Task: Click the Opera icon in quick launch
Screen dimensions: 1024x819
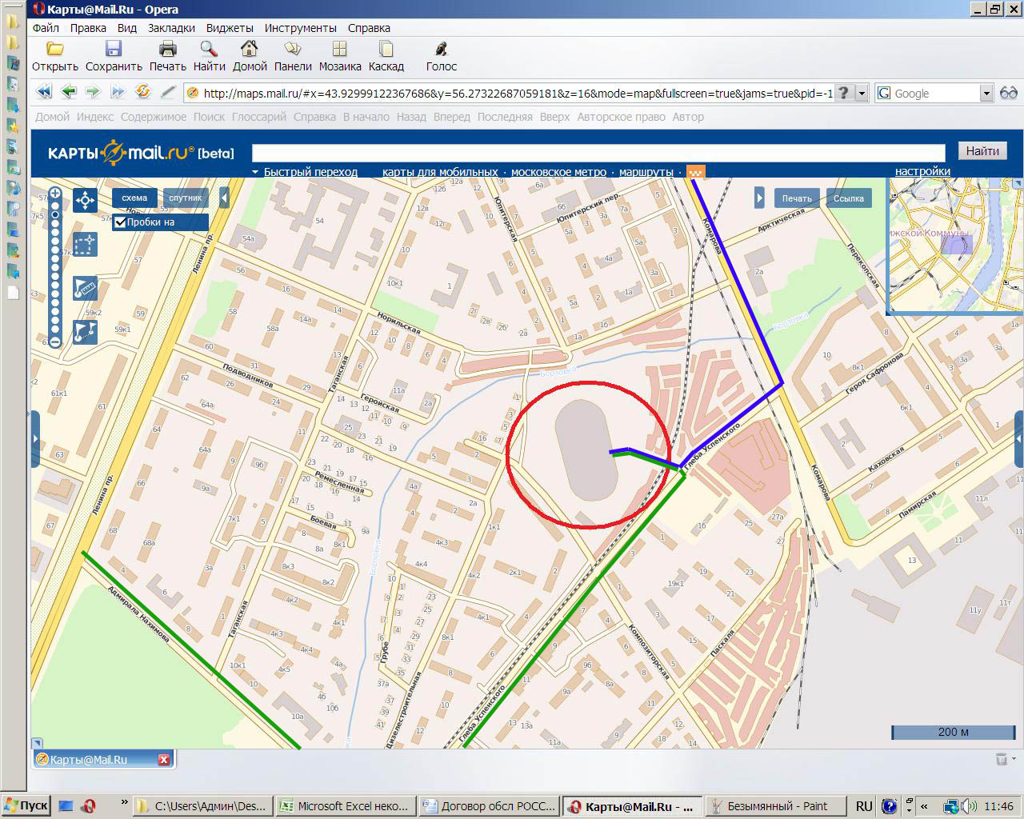Action: click(x=88, y=805)
